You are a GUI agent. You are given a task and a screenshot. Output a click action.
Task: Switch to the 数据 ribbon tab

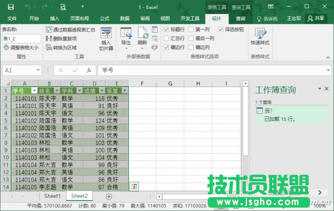(x=125, y=18)
